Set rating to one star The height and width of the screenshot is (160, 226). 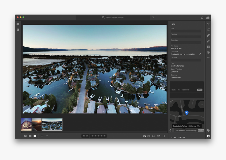(93, 136)
